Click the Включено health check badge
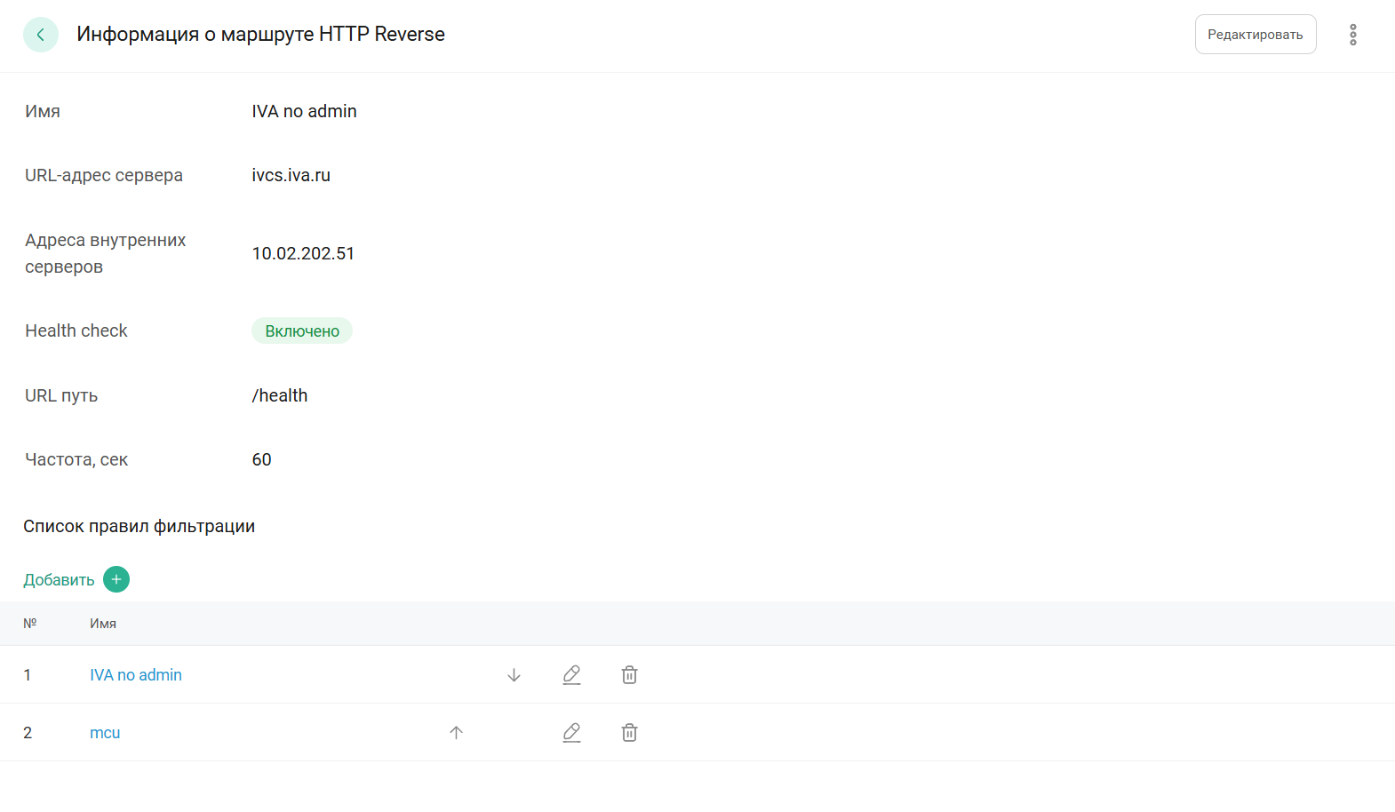 click(x=302, y=331)
